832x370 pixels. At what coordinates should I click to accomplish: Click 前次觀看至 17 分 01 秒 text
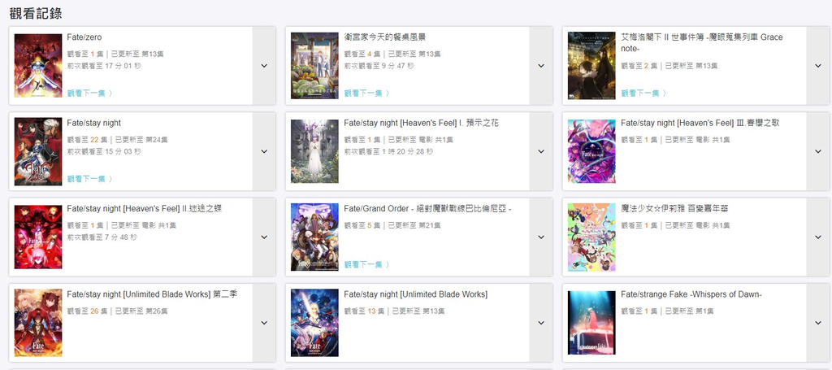click(x=104, y=66)
